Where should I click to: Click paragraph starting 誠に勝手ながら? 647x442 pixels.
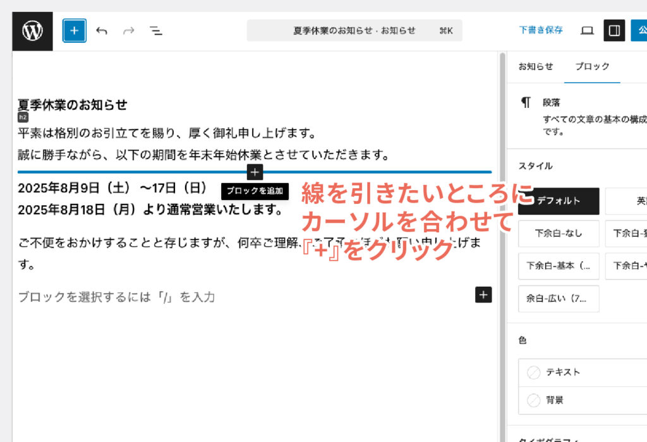tap(204, 155)
